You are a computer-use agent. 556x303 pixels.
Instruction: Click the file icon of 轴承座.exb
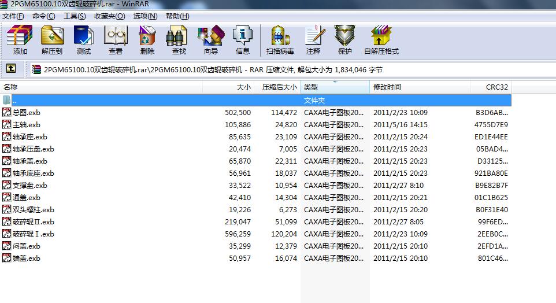6,136
